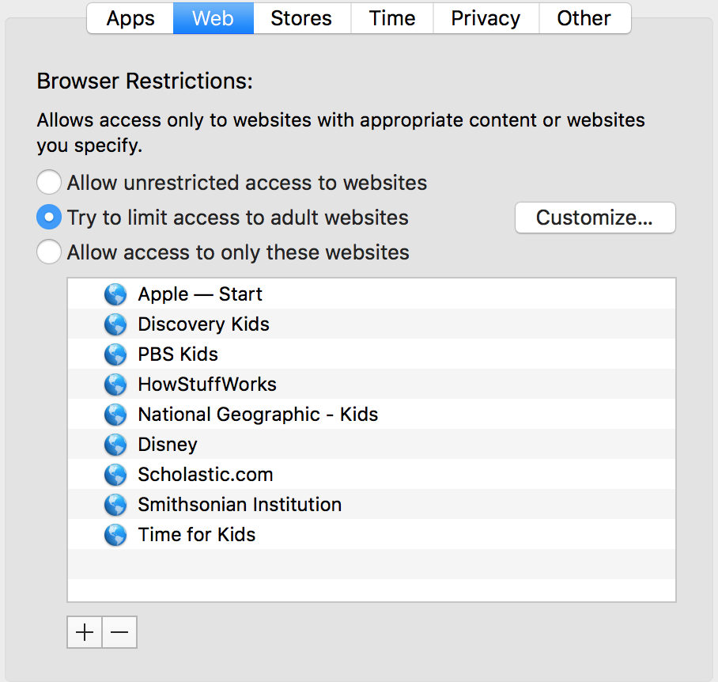Click the globe next to Smithsonian Institution
This screenshot has height=682, width=718.
115,504
